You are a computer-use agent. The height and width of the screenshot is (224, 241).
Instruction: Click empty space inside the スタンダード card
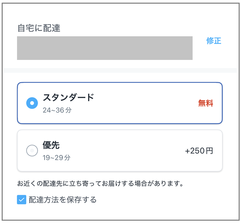(x=144, y=103)
